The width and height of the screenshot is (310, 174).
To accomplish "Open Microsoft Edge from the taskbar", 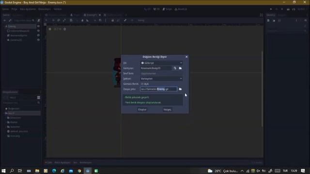I will pos(54,171).
